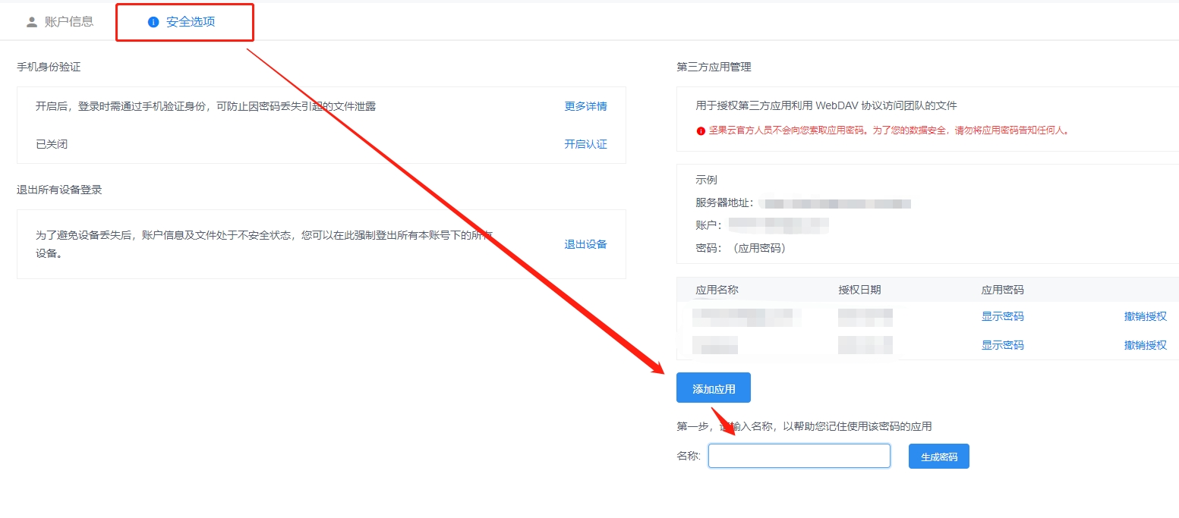Enable phone verification via 开启认证
The image size is (1179, 518).
coord(585,144)
